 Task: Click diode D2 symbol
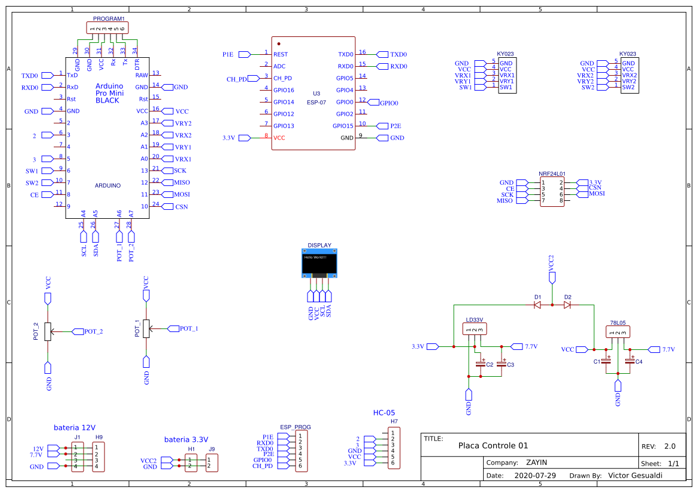[x=567, y=305]
